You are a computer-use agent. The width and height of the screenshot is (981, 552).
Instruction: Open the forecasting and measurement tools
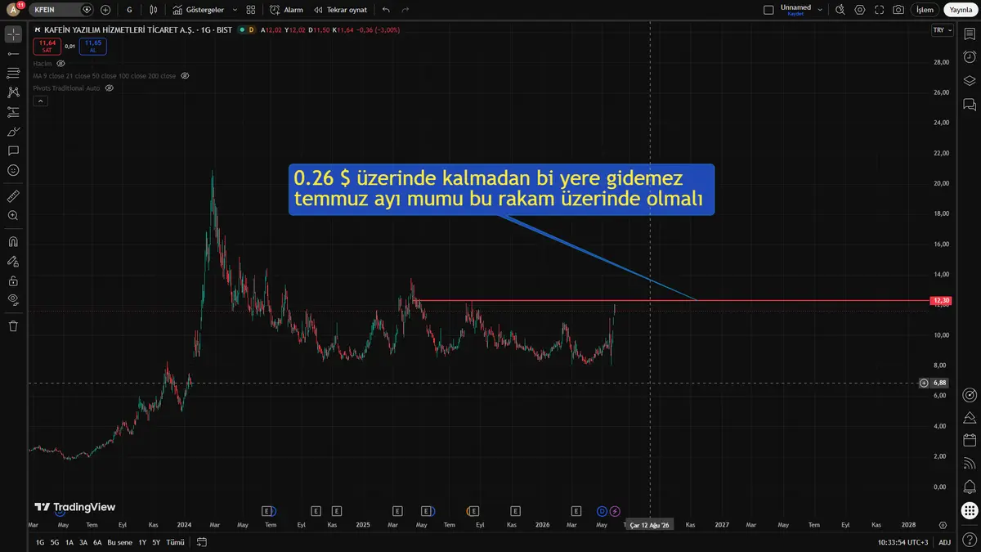coord(13,112)
